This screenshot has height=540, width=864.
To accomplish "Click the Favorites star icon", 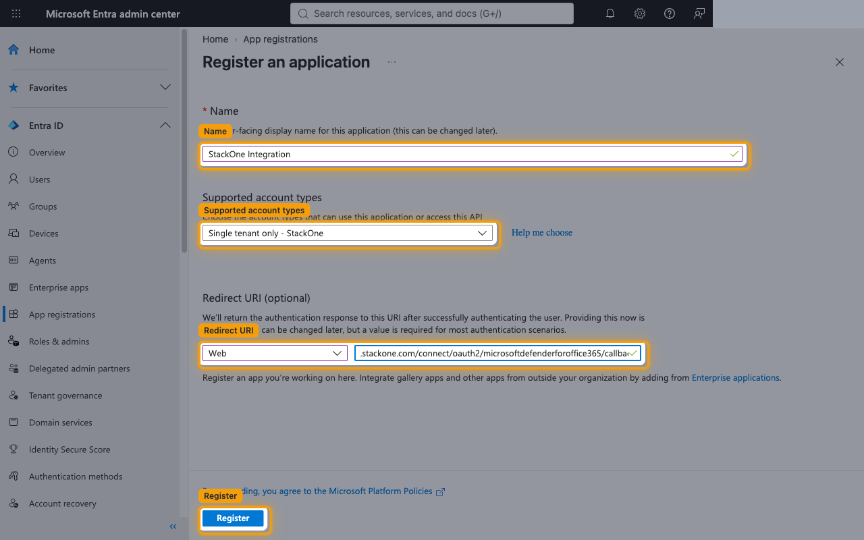I will [x=13, y=88].
